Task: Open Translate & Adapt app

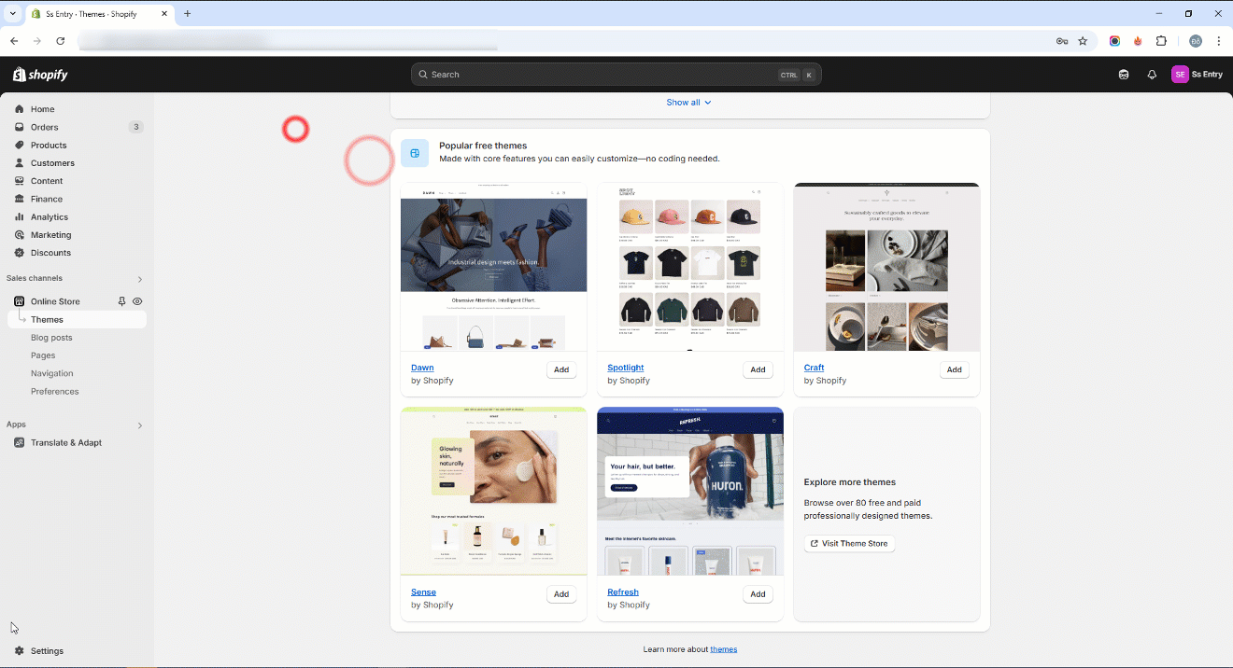Action: (x=65, y=443)
